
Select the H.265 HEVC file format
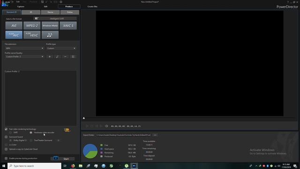pyautogui.click(x=32, y=35)
